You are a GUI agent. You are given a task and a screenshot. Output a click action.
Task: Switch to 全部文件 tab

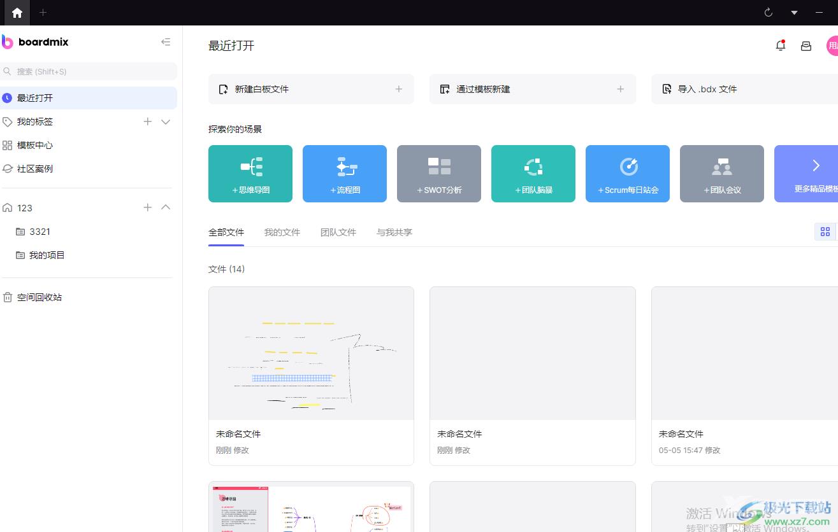226,232
